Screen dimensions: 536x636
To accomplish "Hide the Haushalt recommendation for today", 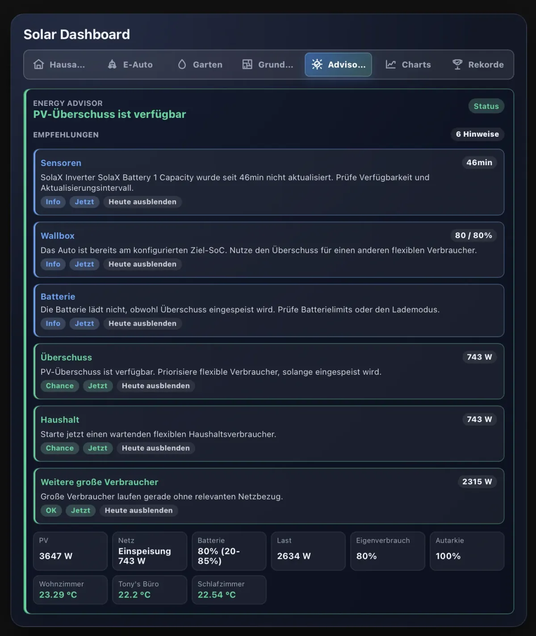I will pyautogui.click(x=156, y=448).
